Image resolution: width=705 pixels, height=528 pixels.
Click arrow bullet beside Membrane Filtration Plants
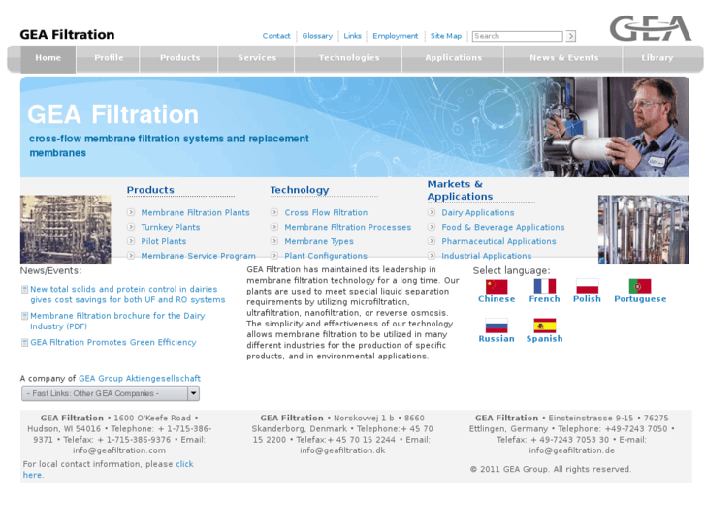pyautogui.click(x=131, y=212)
